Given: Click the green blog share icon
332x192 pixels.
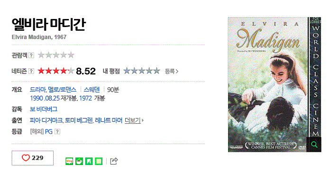Looking at the screenshot, I should (69, 161).
